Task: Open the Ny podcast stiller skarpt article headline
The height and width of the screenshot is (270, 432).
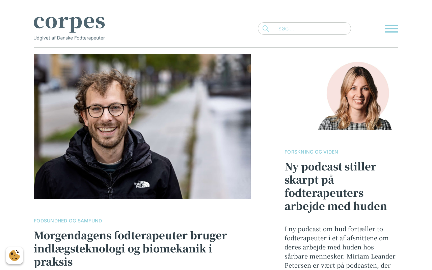Action: pos(336,186)
